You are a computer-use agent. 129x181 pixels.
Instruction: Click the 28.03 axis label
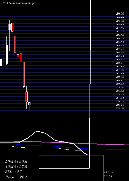[x=120, y=94]
